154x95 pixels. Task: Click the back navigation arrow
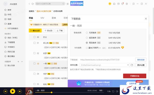click(29, 4)
